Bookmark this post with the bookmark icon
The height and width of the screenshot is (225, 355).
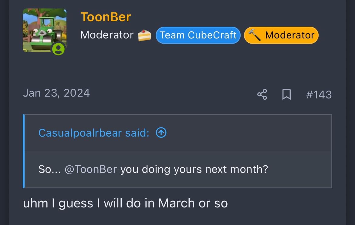(286, 94)
